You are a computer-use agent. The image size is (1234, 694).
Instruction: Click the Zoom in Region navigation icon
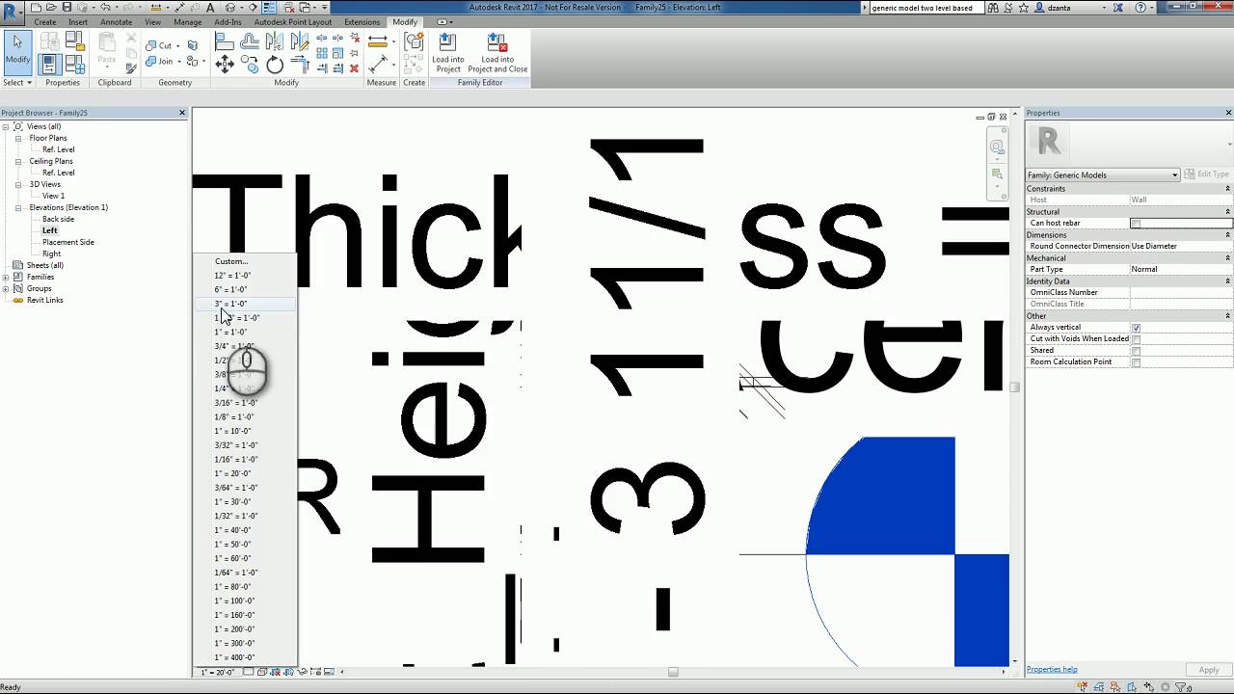(998, 174)
